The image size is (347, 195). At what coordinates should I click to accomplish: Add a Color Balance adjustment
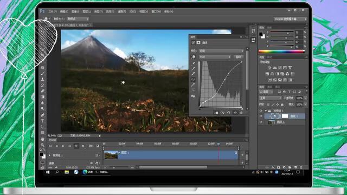click(272, 74)
